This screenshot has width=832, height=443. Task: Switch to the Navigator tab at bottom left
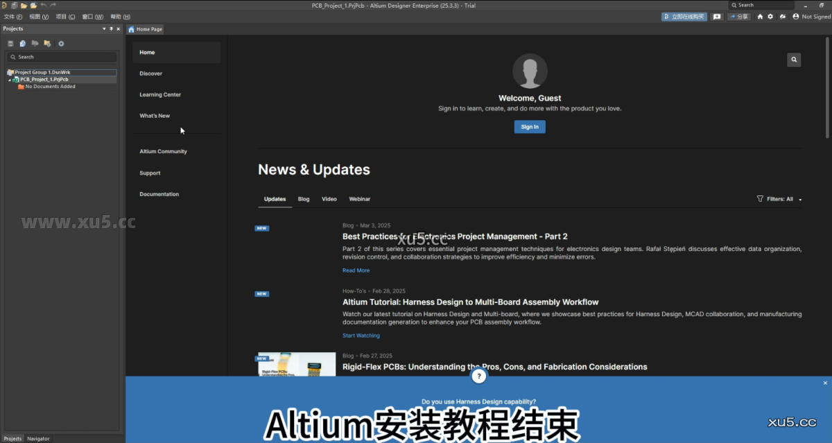38,438
